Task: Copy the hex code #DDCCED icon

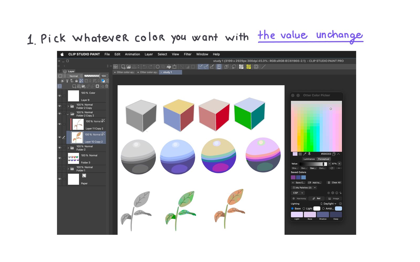Action: 334,154
